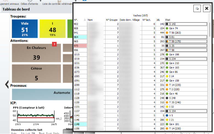This screenshot has width=214, height=134.
Task: Click the Ge+ 210 state cell
Action: 186,63
